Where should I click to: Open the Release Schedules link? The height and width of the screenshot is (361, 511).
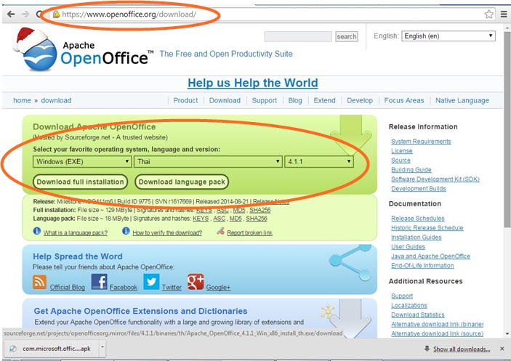(418, 218)
